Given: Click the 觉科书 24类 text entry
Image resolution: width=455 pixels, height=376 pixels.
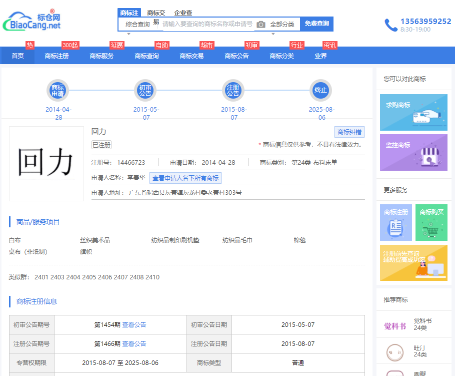Looking at the screenshot, I should (422, 324).
